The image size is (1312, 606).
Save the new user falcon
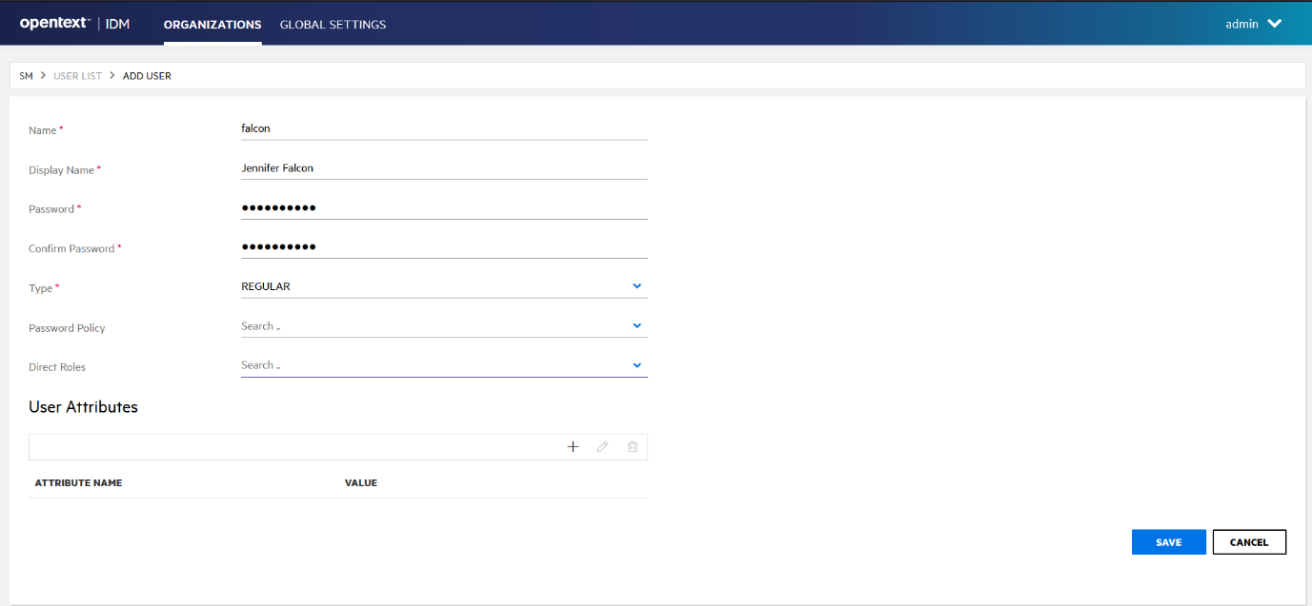(1168, 541)
